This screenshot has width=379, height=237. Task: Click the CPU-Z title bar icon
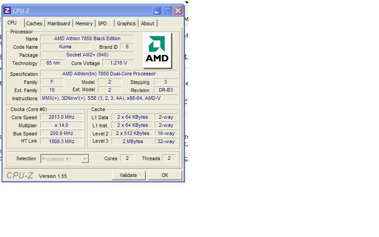pyautogui.click(x=7, y=11)
